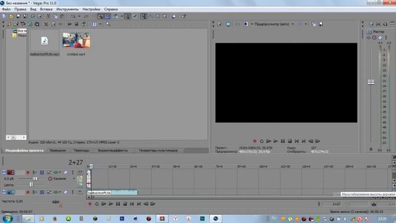396x223 pixels.
Task: Click the track 2 pan slider handle
Action: point(32,185)
